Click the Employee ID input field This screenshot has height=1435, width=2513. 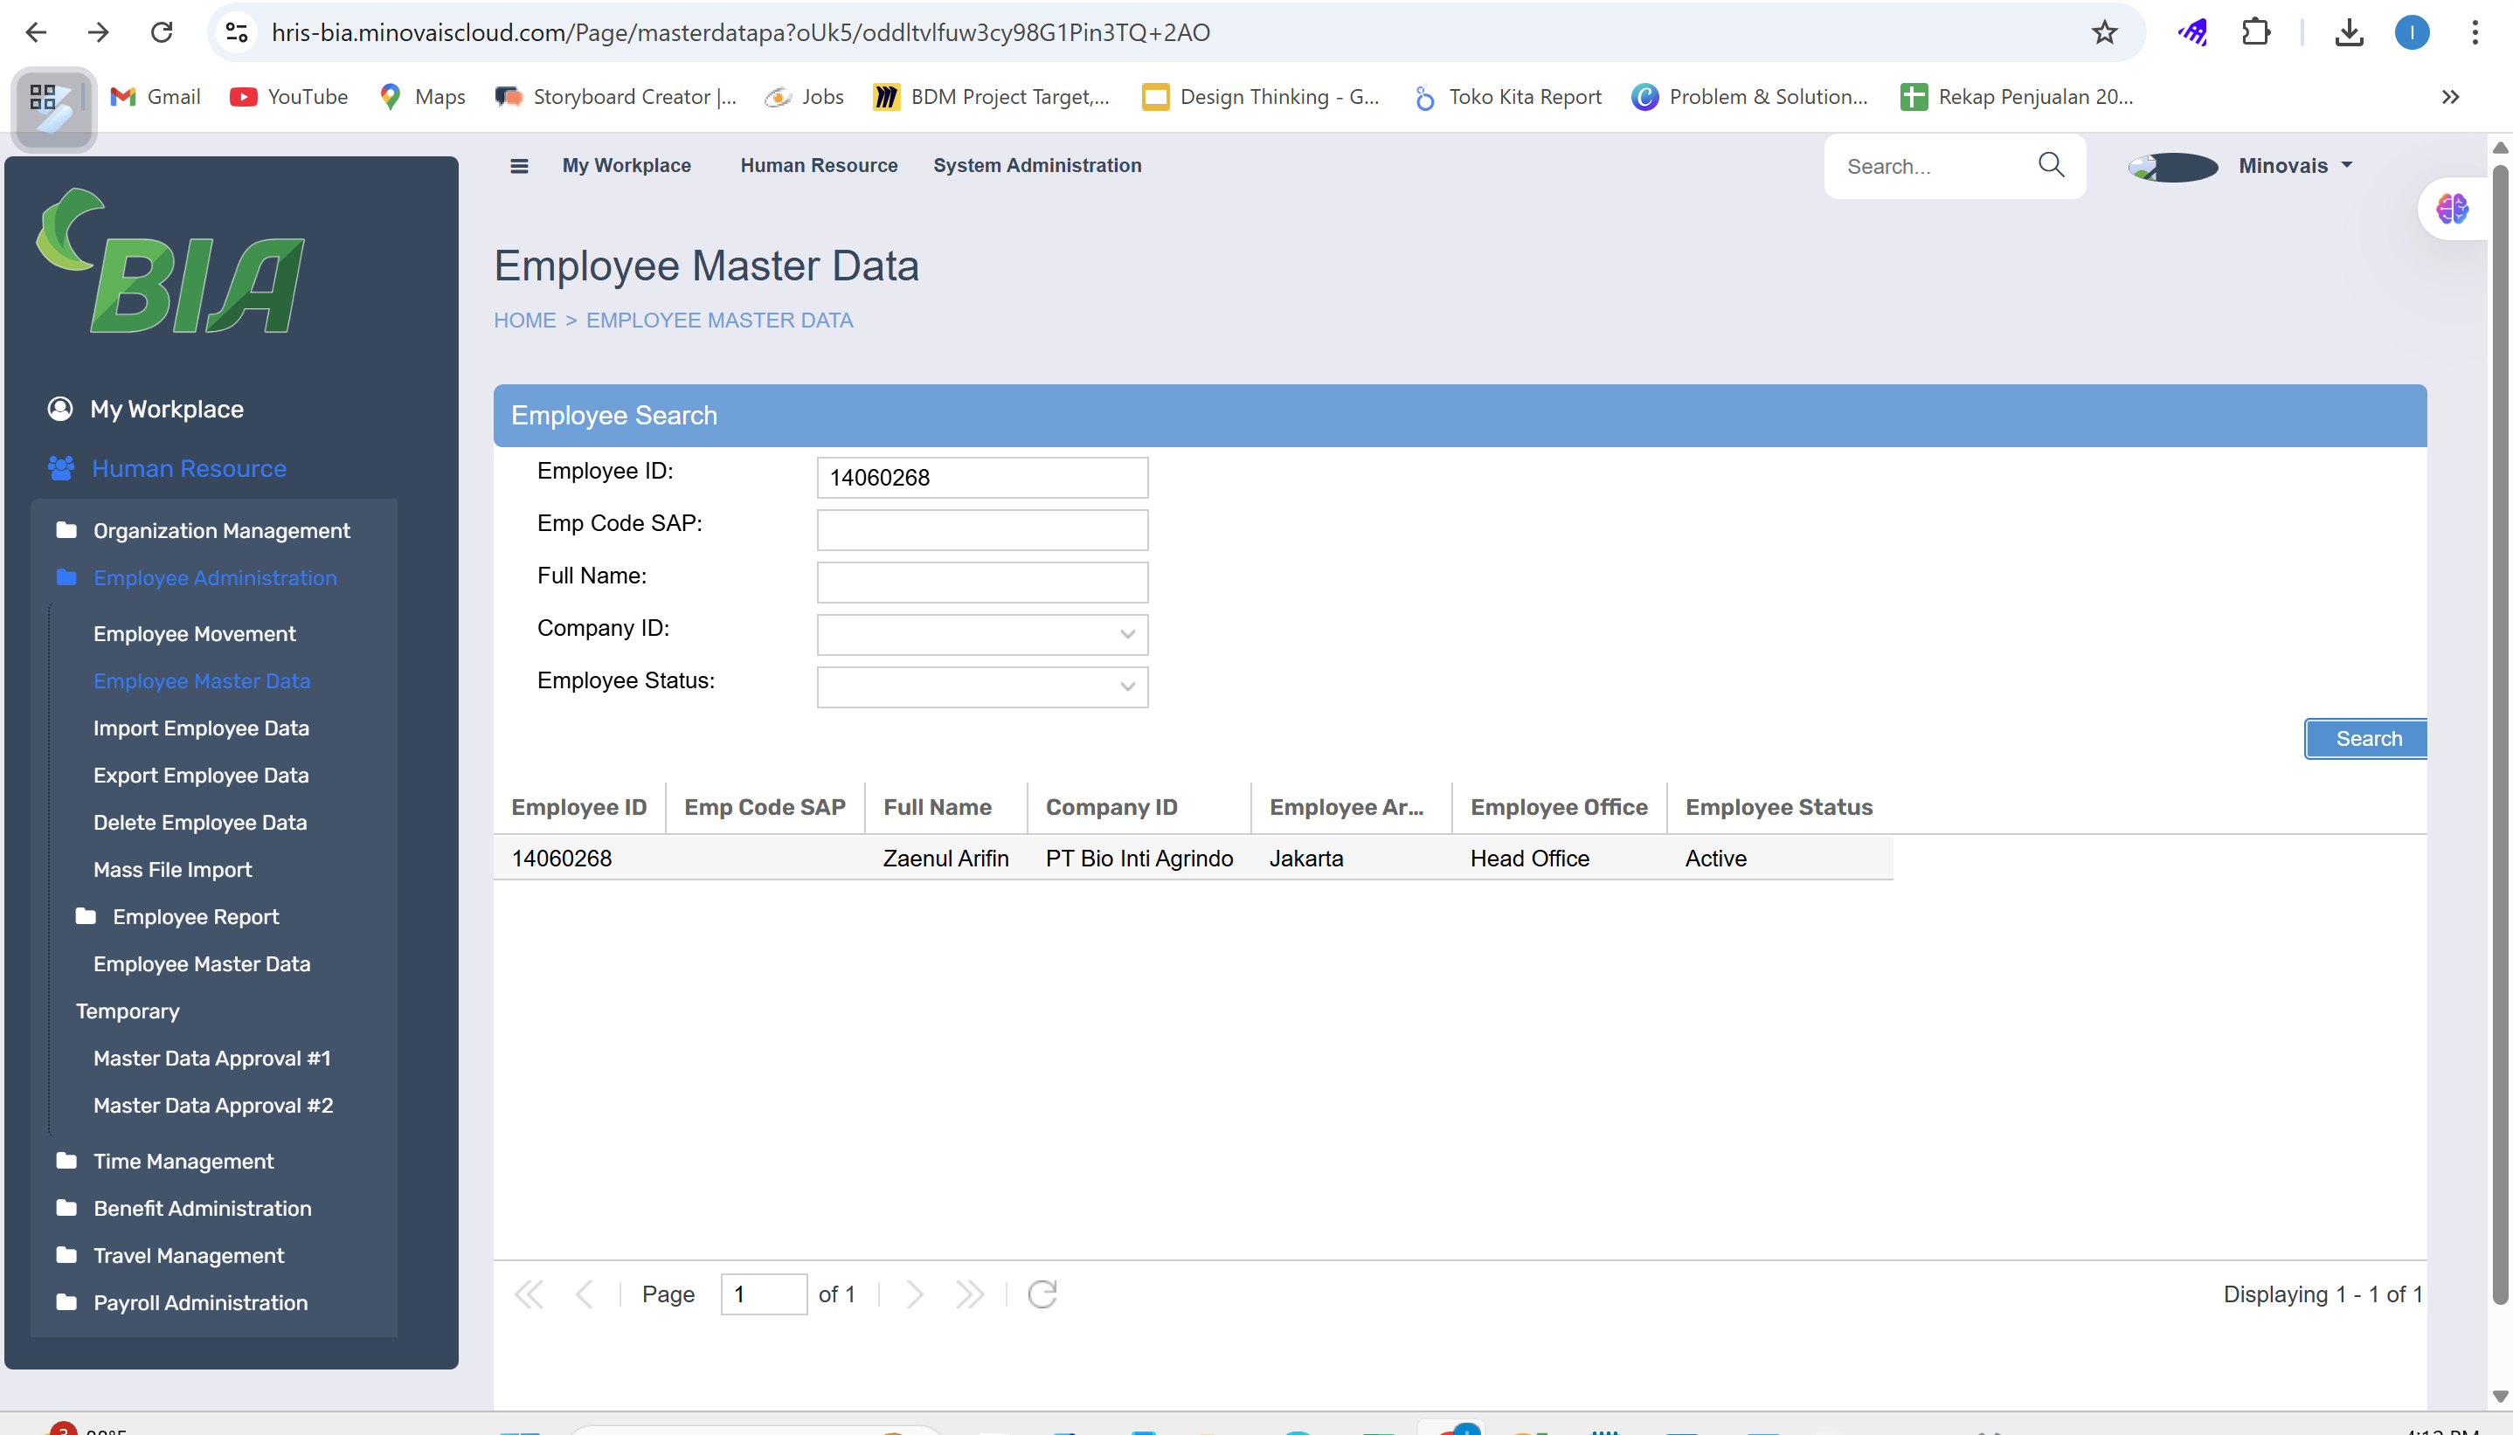(x=982, y=478)
